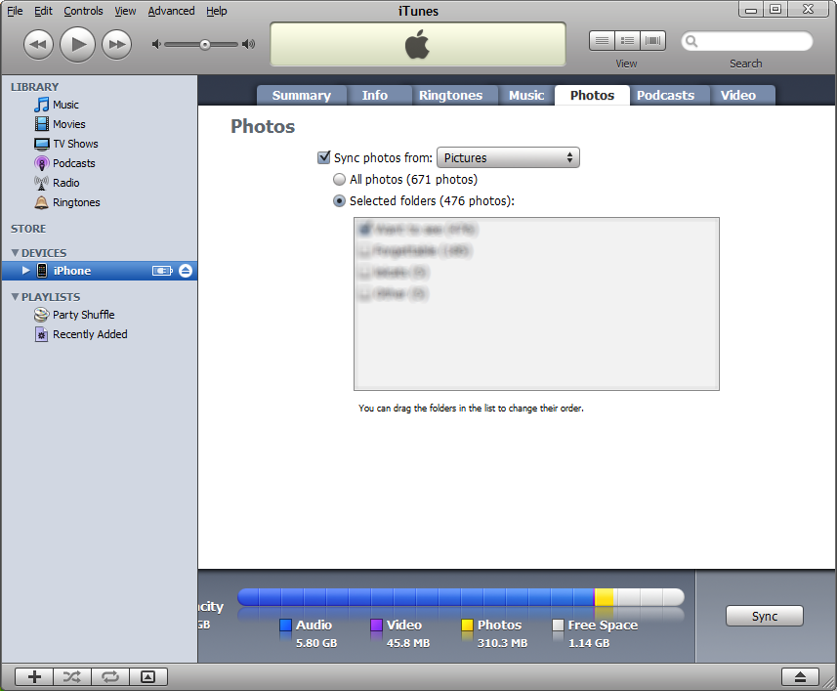Click the Apple logo display area
Screen dimensions: 837x691
pos(417,44)
